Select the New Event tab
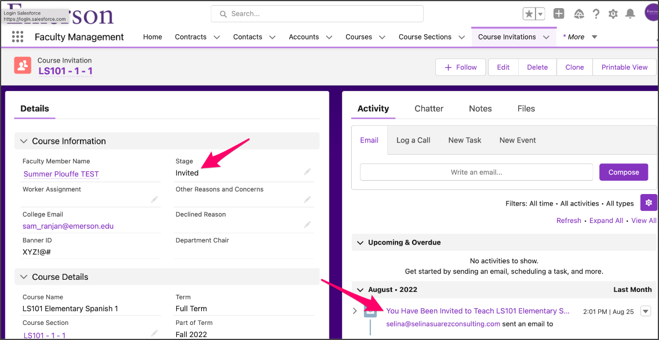This screenshot has width=659, height=340. click(x=518, y=140)
